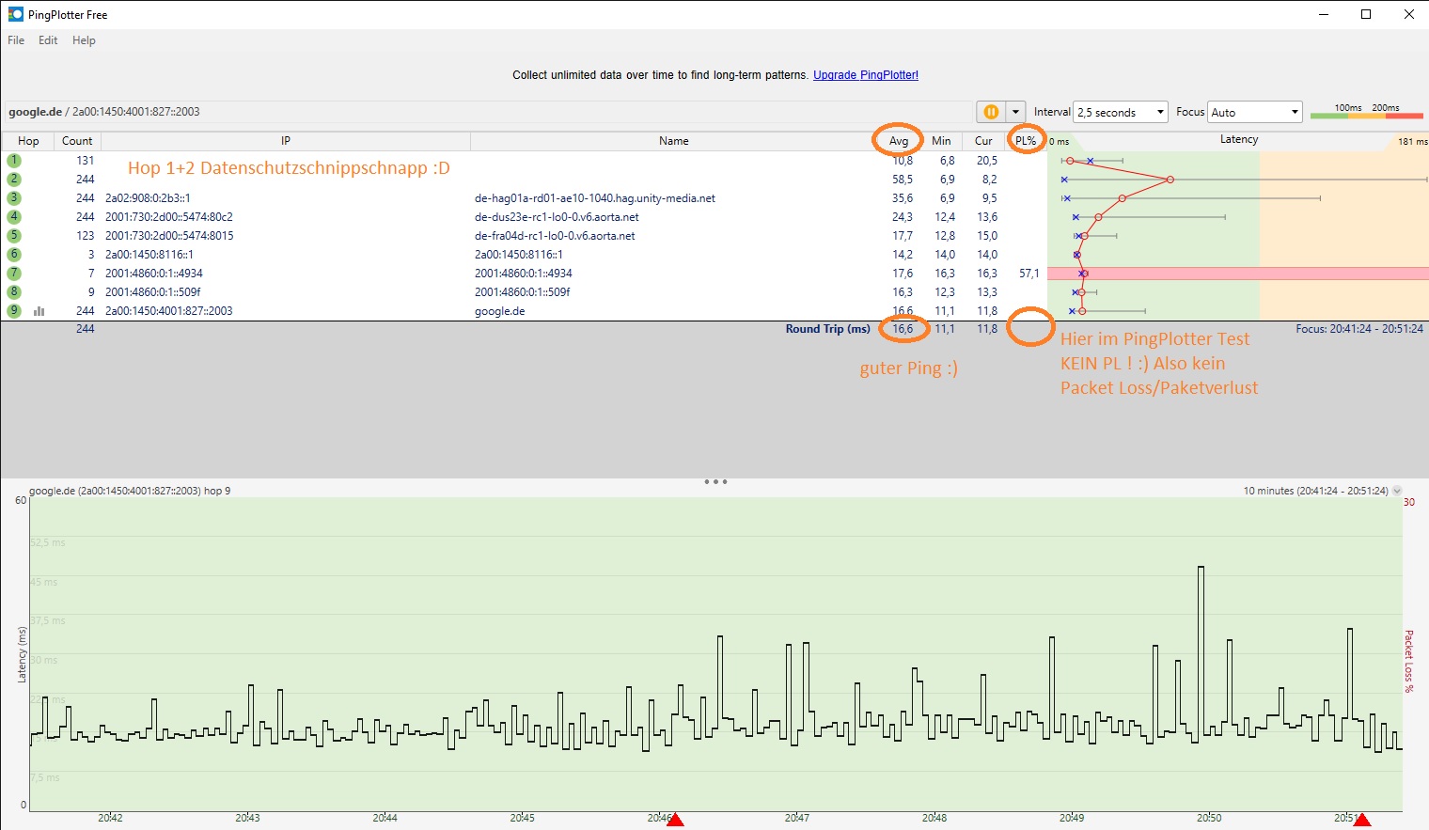This screenshot has height=830, width=1429.
Task: Select the de-dus23e-rc1-lo0-0.v6.aorta.net name
Action: pos(557,217)
